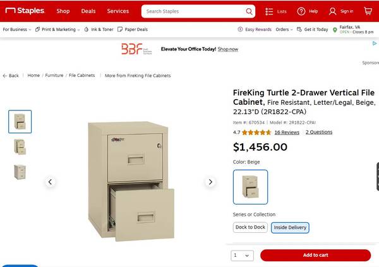The width and height of the screenshot is (379, 267).
Task: Open the Lists icon
Action: [x=270, y=11]
